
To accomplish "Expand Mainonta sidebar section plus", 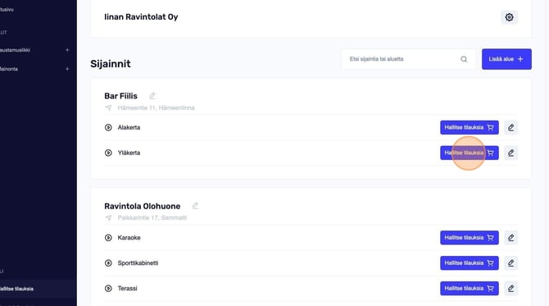I will pos(67,69).
